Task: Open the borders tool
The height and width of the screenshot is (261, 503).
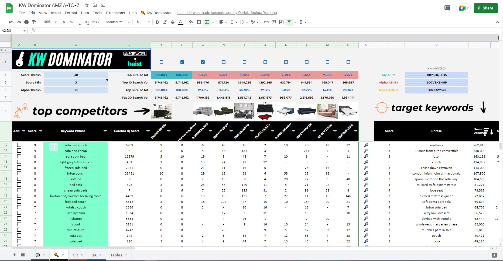Action: [199, 22]
